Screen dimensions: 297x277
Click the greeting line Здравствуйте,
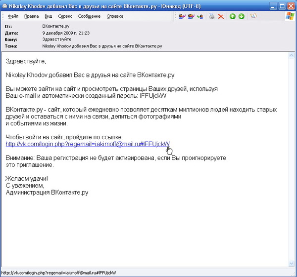pos(26,61)
